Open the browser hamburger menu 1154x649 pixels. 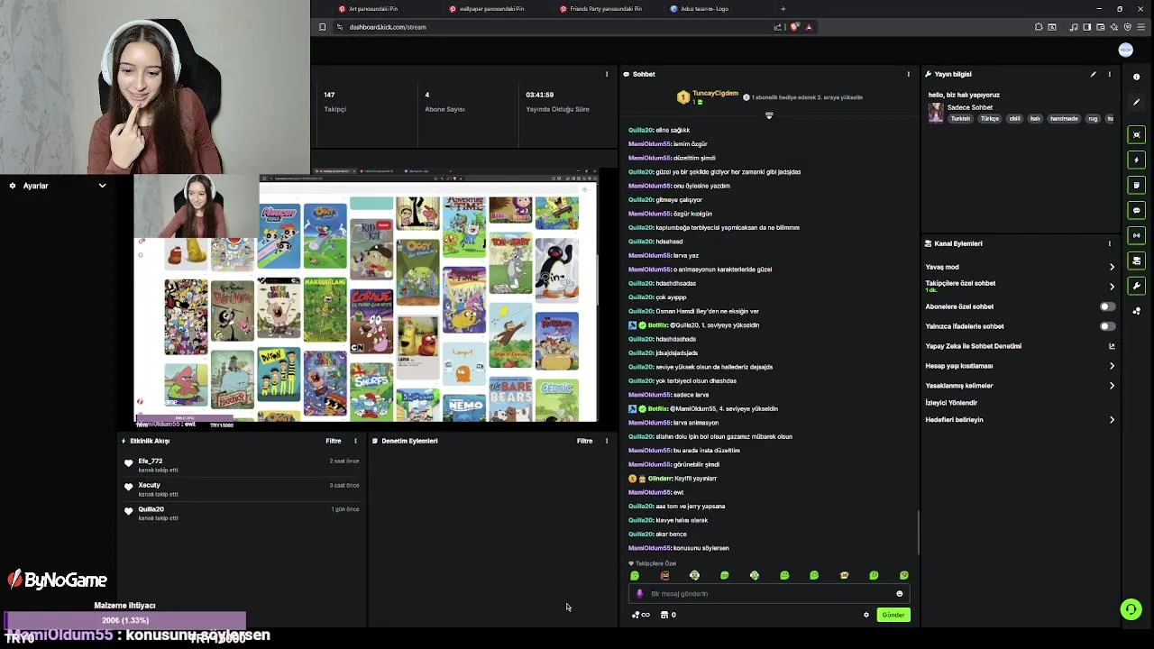click(1141, 27)
